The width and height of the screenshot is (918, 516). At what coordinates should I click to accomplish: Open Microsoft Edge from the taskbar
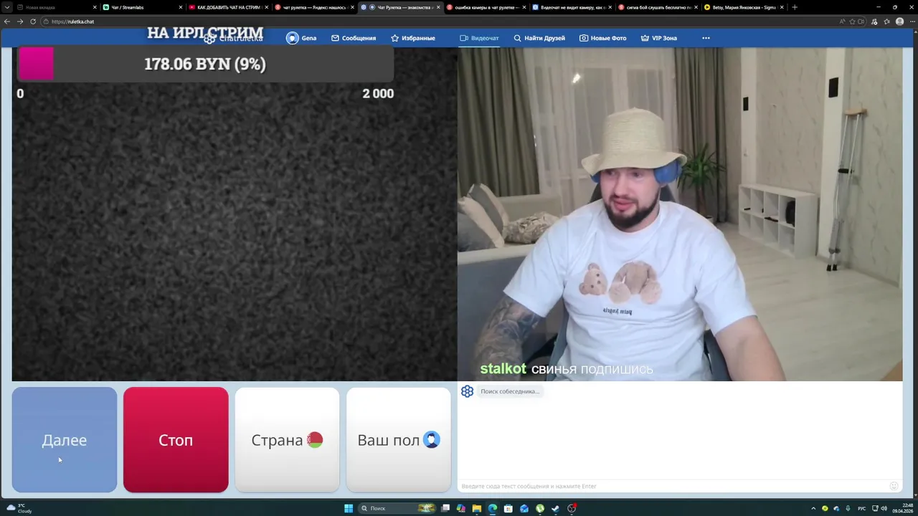click(493, 508)
